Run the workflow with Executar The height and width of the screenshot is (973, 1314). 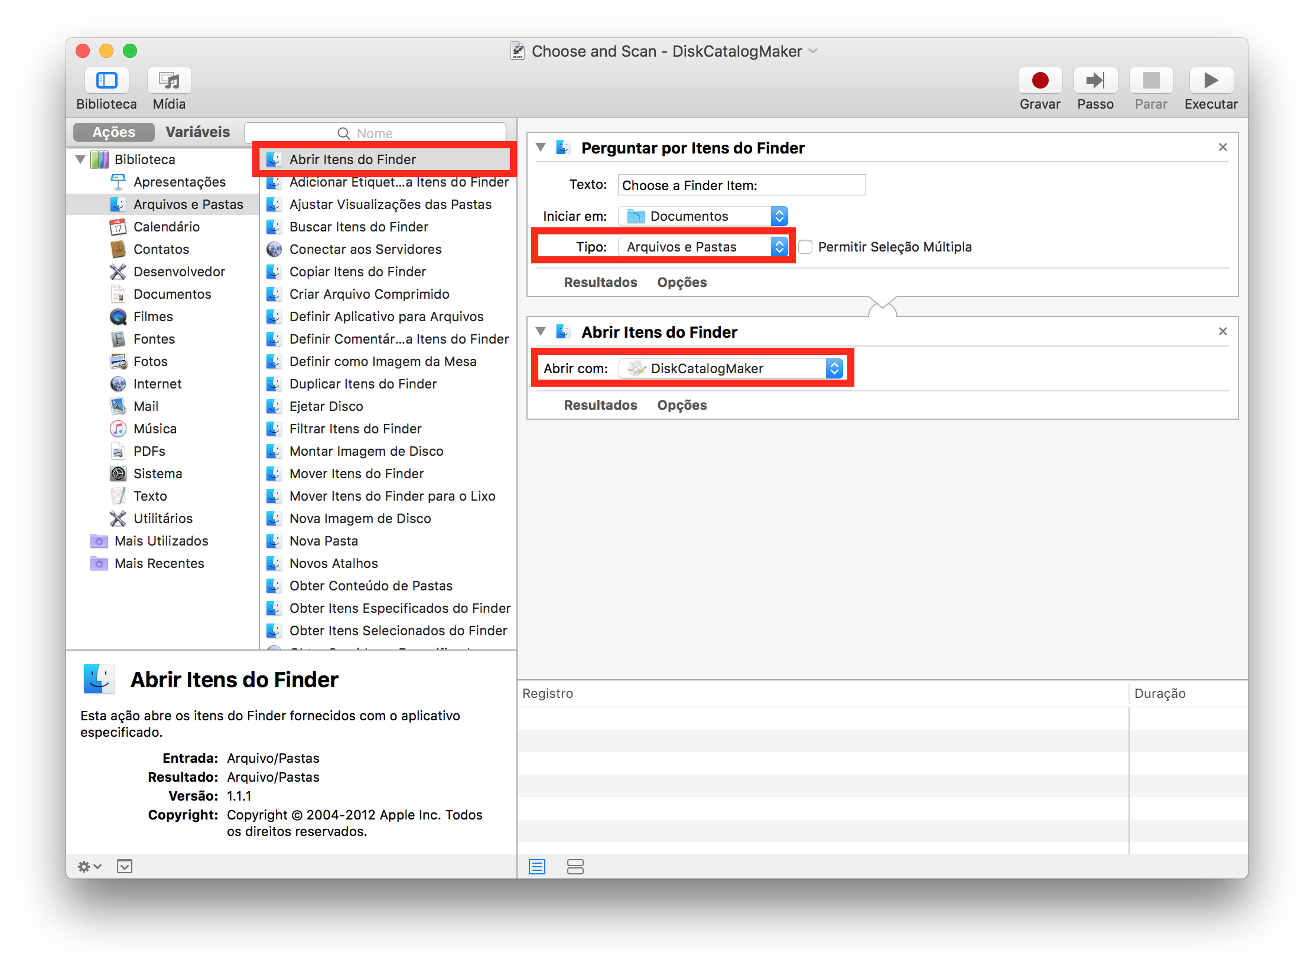tap(1211, 80)
